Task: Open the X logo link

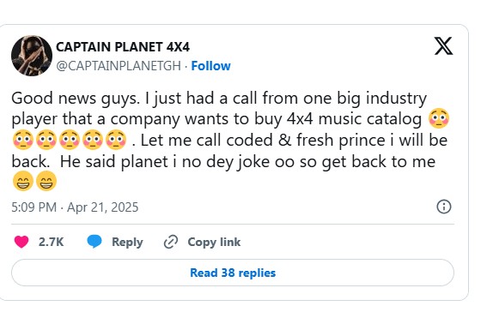Action: [x=444, y=46]
